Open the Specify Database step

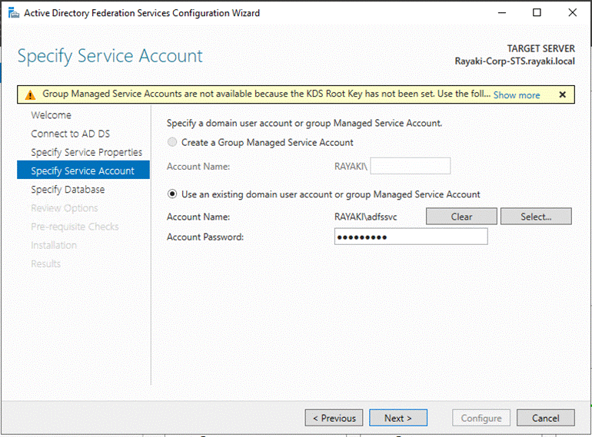(x=68, y=189)
